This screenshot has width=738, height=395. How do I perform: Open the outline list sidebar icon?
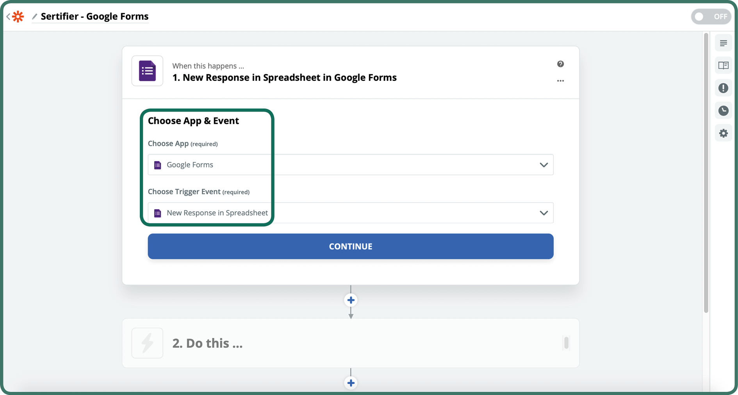723,43
